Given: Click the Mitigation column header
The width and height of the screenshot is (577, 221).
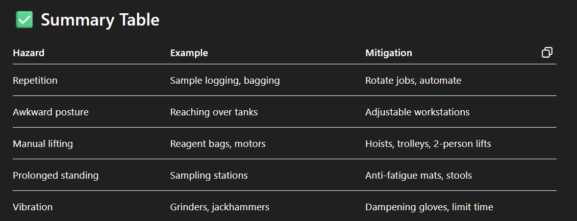Looking at the screenshot, I should 388,53.
